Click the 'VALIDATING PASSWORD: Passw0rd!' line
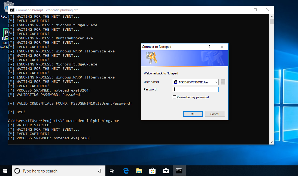Viewport: 298px width, 176px height. pyautogui.click(x=45, y=95)
